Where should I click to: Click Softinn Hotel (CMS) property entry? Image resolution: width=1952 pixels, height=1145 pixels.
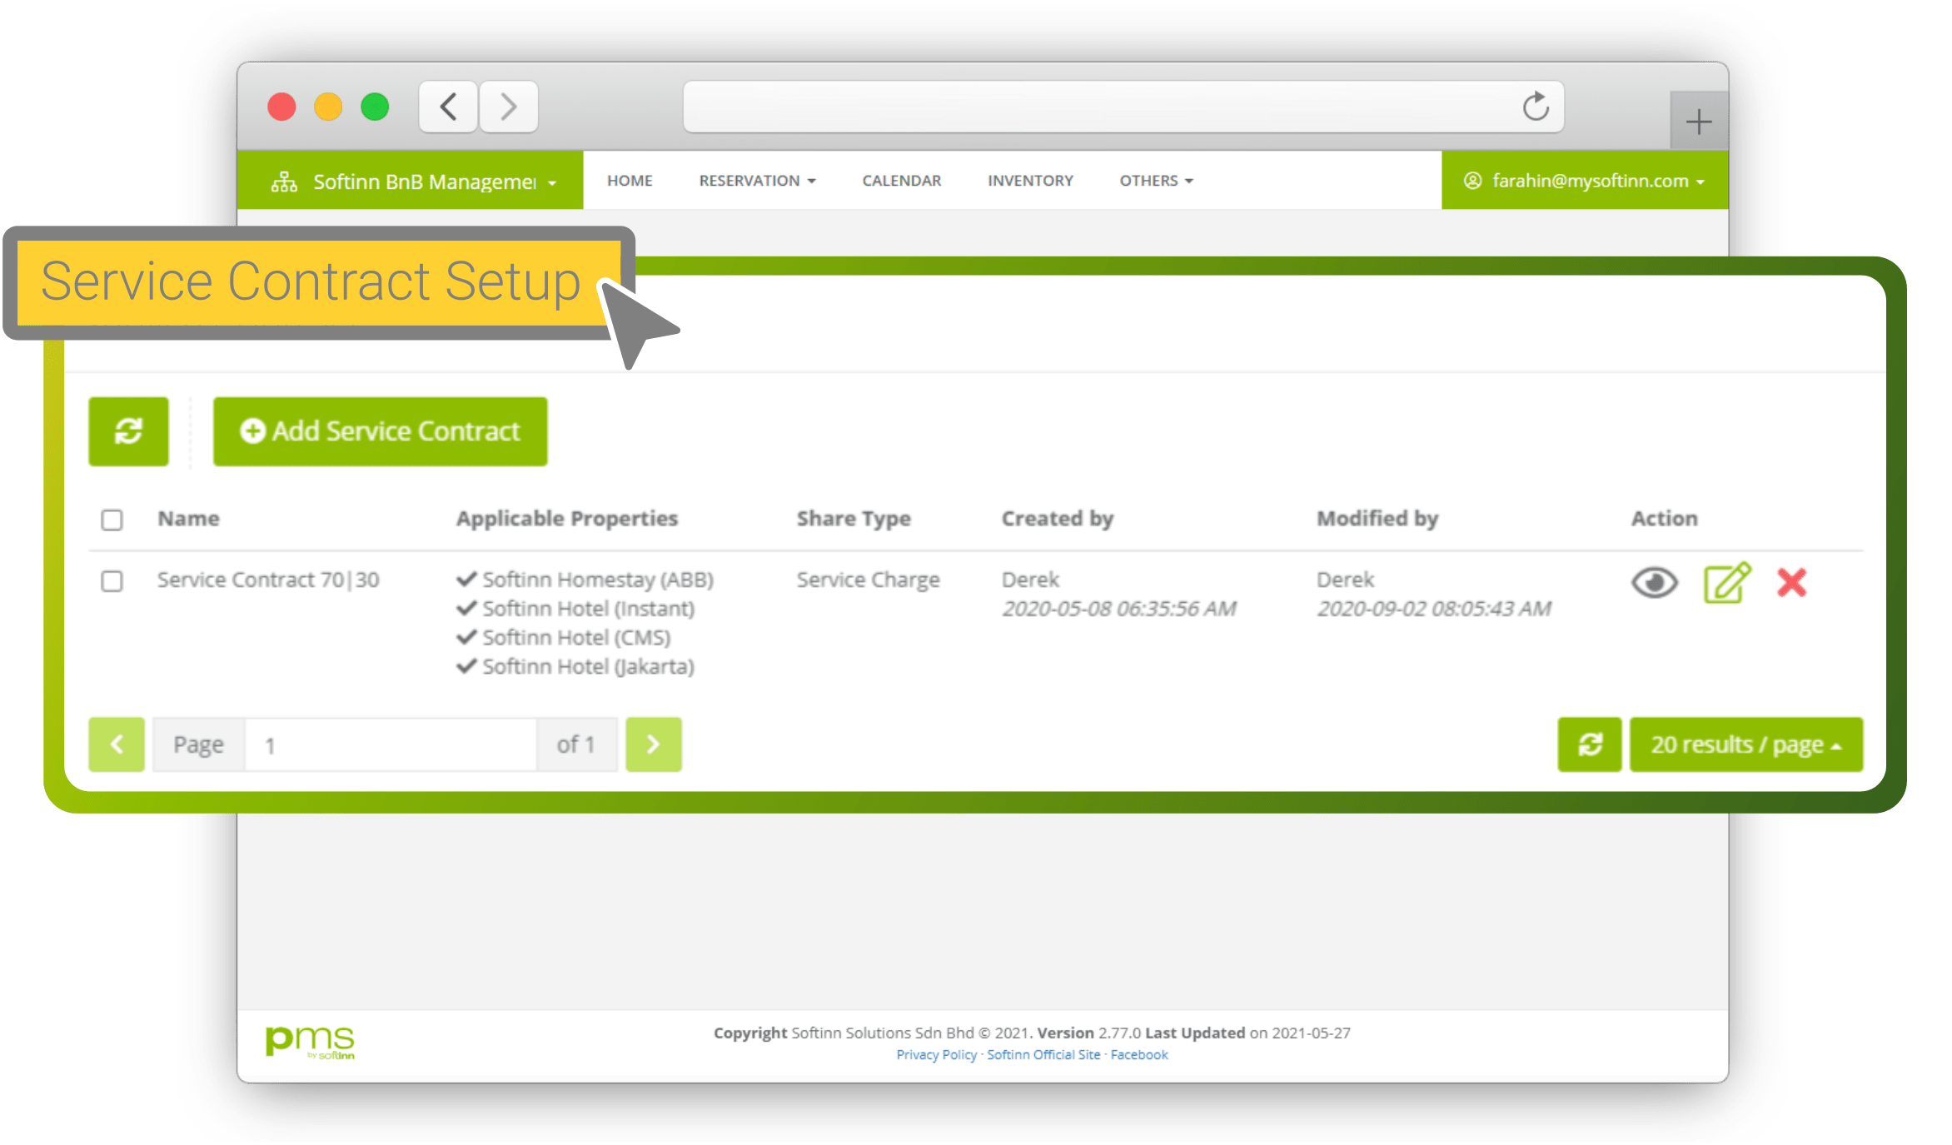[x=564, y=638]
